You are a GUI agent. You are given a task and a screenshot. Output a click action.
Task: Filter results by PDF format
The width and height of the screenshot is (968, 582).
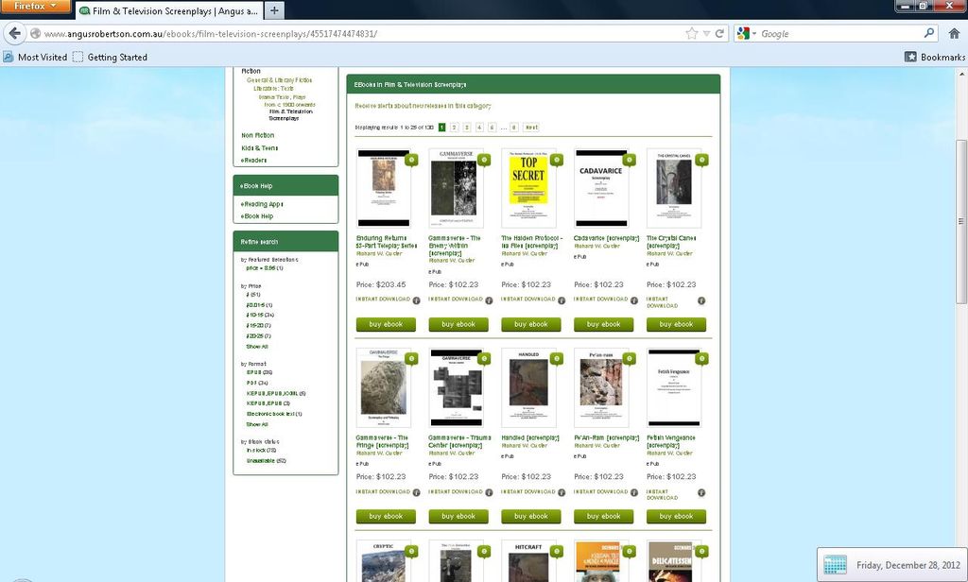point(257,384)
